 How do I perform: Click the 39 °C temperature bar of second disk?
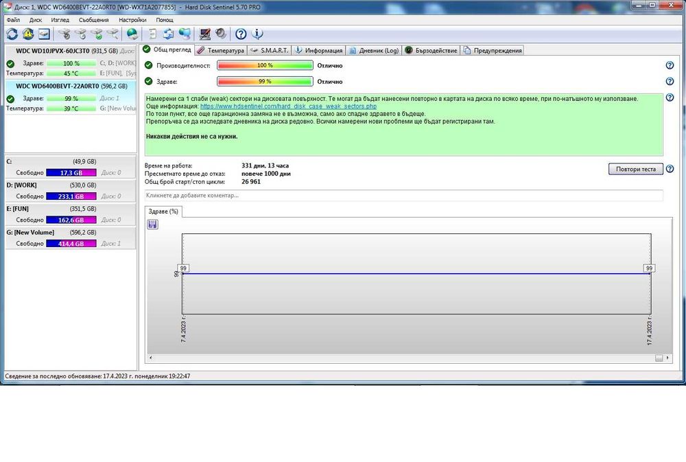[x=71, y=108]
